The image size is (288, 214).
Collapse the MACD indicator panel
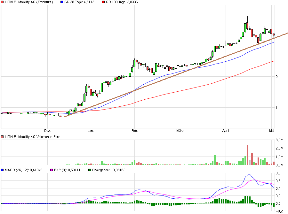[x=2, y=170]
